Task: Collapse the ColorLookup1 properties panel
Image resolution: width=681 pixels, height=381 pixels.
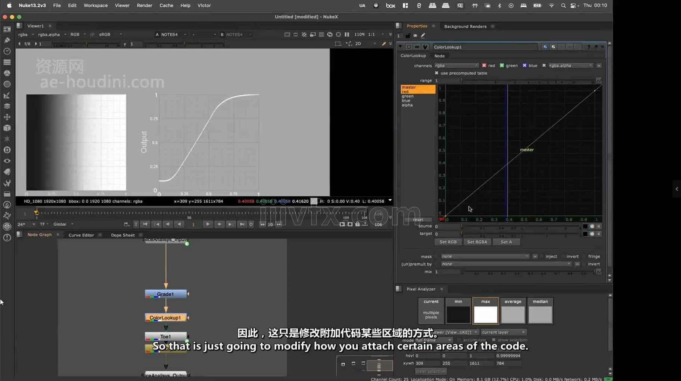Action: pos(400,47)
